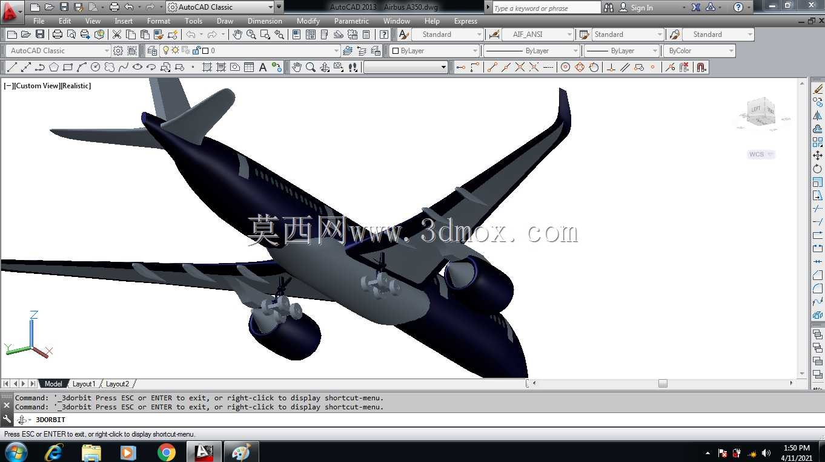
Task: Activate the Pan hand tool in Standard toolbar
Action: [237, 34]
